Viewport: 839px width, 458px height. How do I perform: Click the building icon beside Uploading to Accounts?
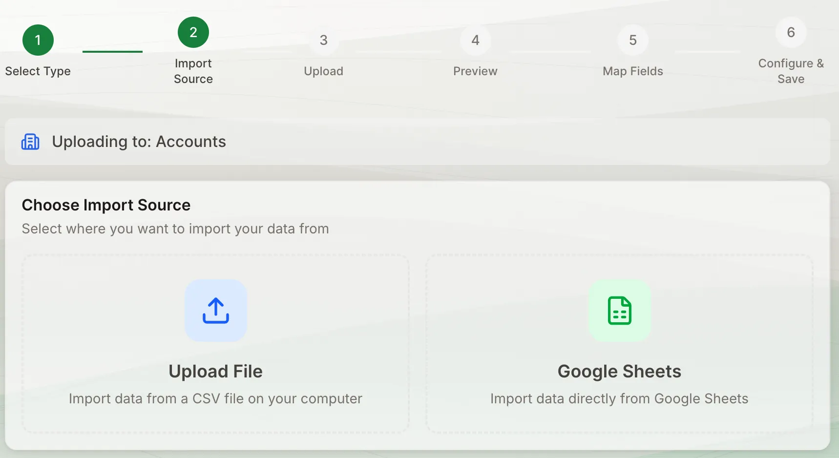pos(30,142)
